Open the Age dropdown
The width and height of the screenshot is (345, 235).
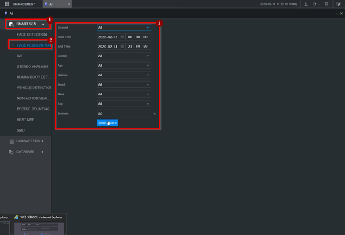tap(124, 66)
